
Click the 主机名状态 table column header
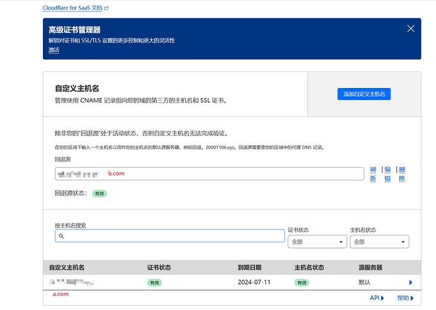pyautogui.click(x=309, y=268)
